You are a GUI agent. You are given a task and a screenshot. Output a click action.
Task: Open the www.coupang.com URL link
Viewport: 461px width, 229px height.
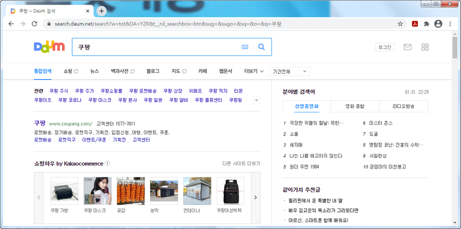click(71, 124)
